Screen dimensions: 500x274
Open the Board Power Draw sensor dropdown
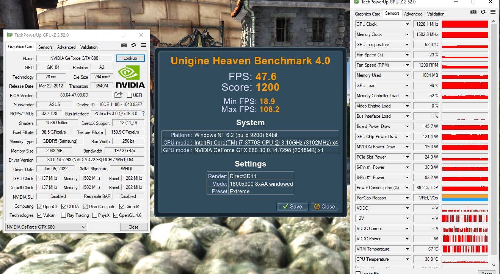coord(408,126)
